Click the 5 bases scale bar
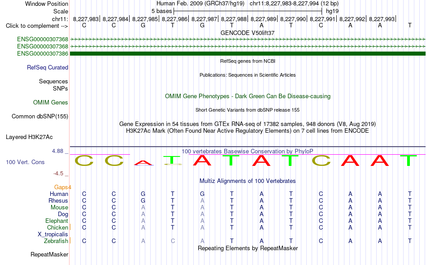426x265 pixels. pos(248,11)
